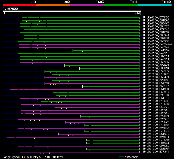Select the UniRef100_B6T531 label
This screenshot has width=174, height=159.
coord(156,89)
